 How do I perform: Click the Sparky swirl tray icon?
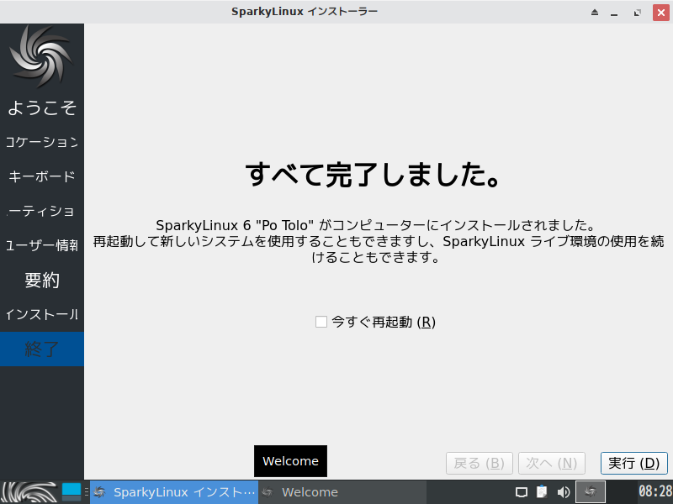pos(591,492)
